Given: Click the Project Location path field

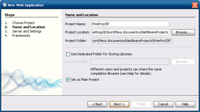Looking at the screenshot, I should point(130,32).
